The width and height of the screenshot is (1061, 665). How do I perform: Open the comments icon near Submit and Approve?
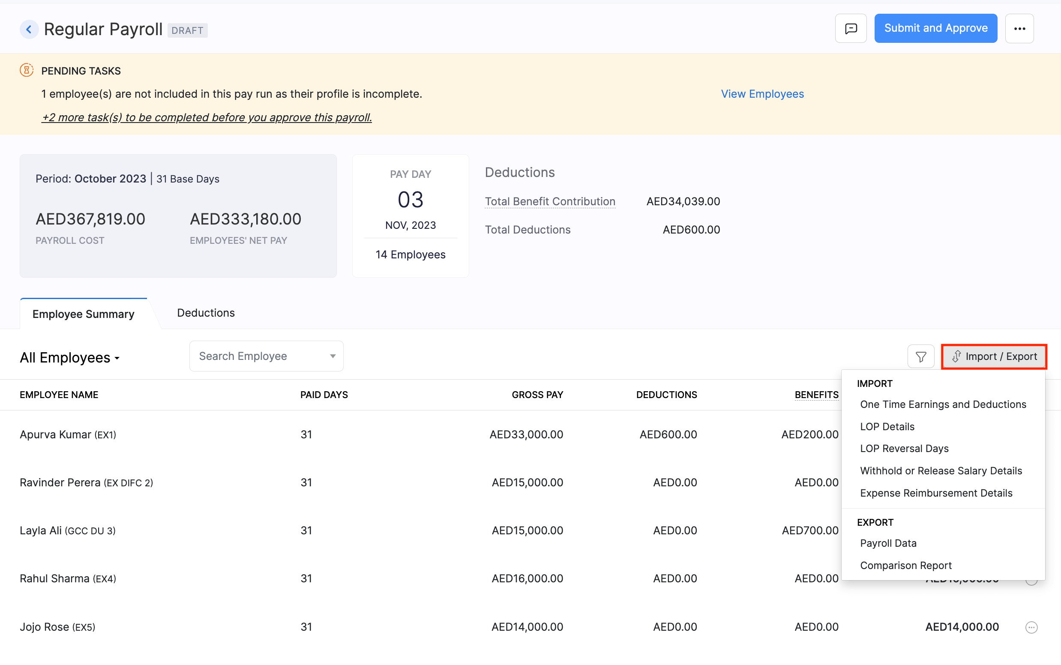850,28
